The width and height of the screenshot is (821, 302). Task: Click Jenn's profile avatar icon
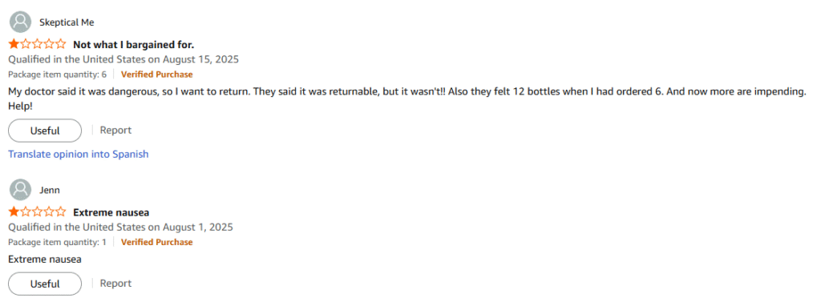coord(20,190)
